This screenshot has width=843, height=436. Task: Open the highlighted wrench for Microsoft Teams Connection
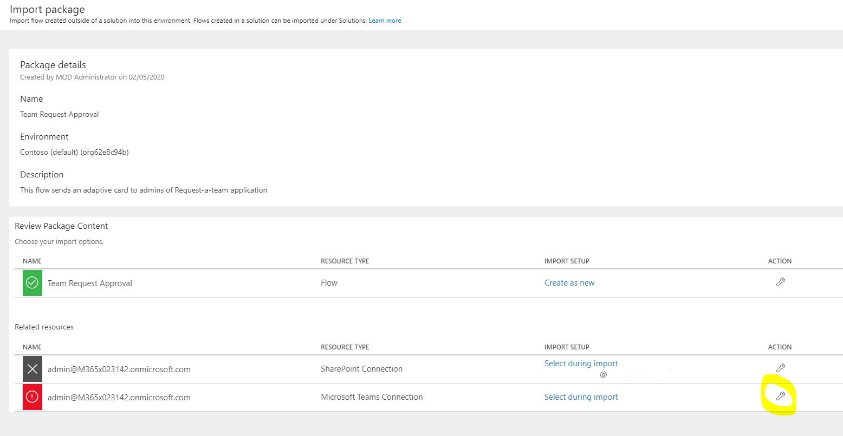tap(780, 395)
